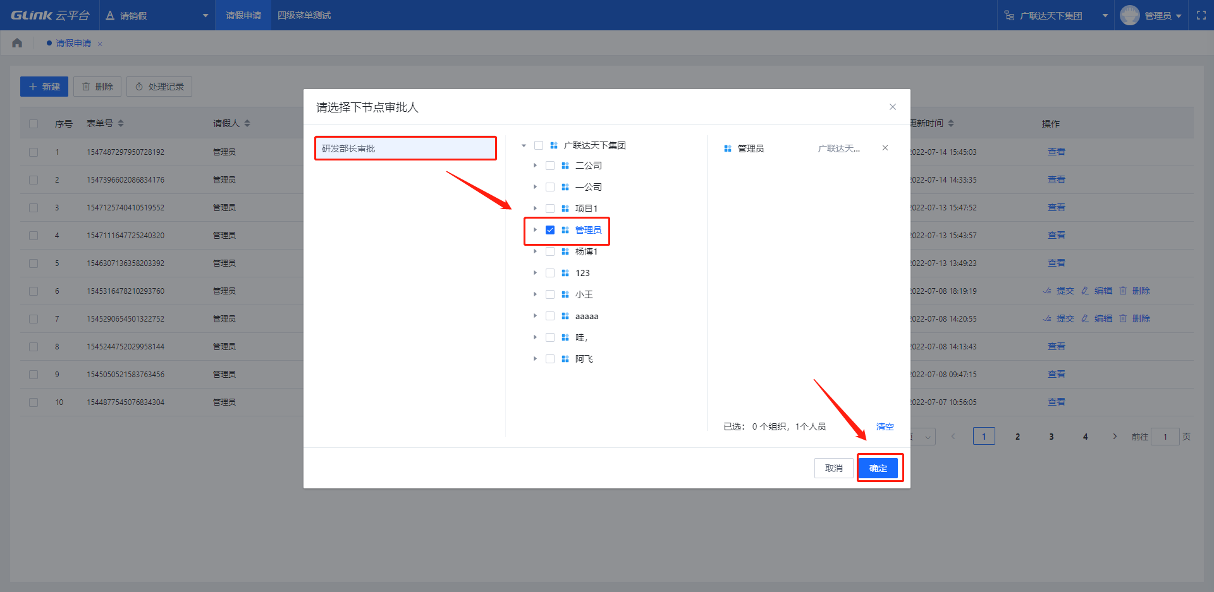The image size is (1214, 592).
Task: Expand the 哇, tree node
Action: point(535,337)
